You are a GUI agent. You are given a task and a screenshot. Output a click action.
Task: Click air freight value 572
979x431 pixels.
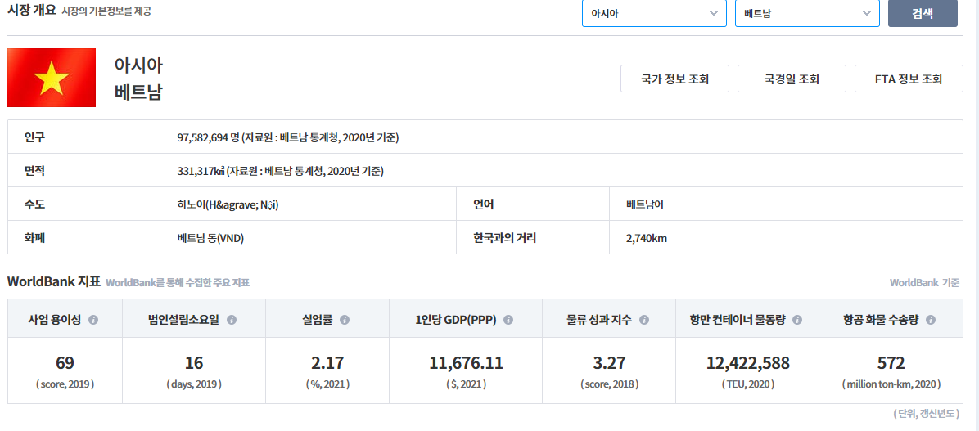tap(891, 363)
